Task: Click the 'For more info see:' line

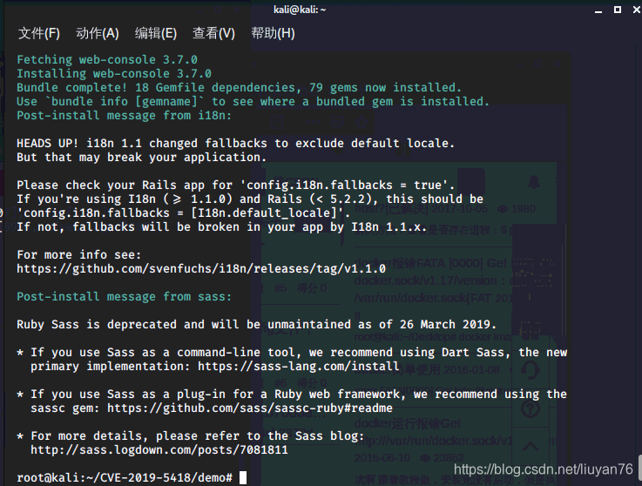Action: click(x=79, y=254)
